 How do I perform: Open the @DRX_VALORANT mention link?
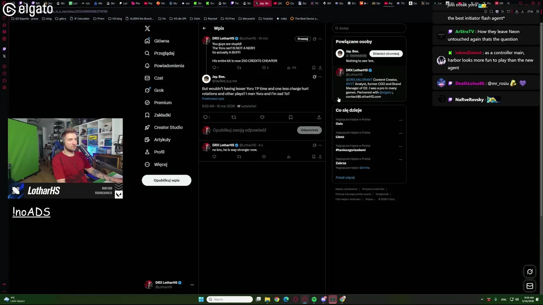click(359, 80)
